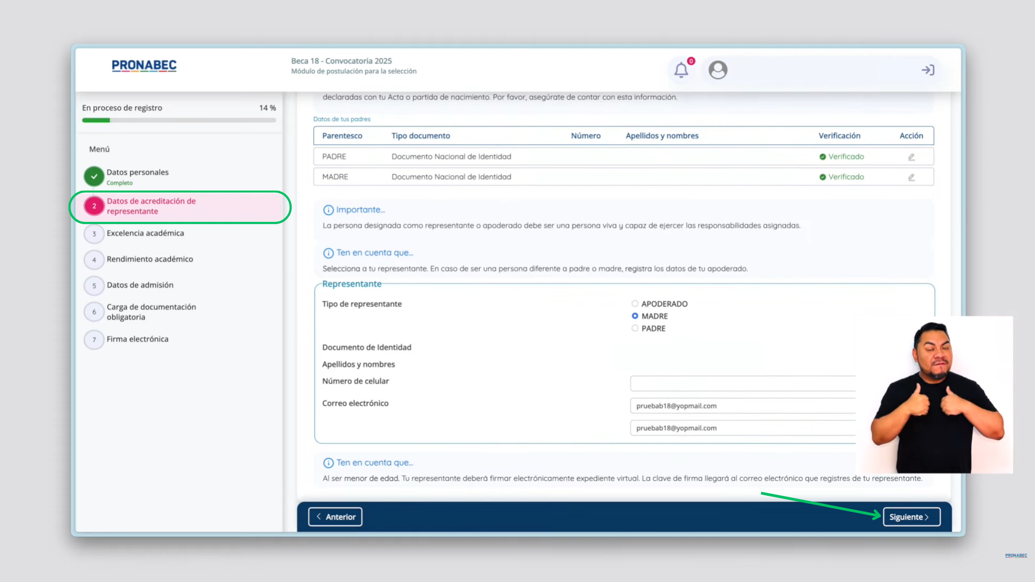The height and width of the screenshot is (582, 1035).
Task: Click the Número column header
Action: pos(585,136)
